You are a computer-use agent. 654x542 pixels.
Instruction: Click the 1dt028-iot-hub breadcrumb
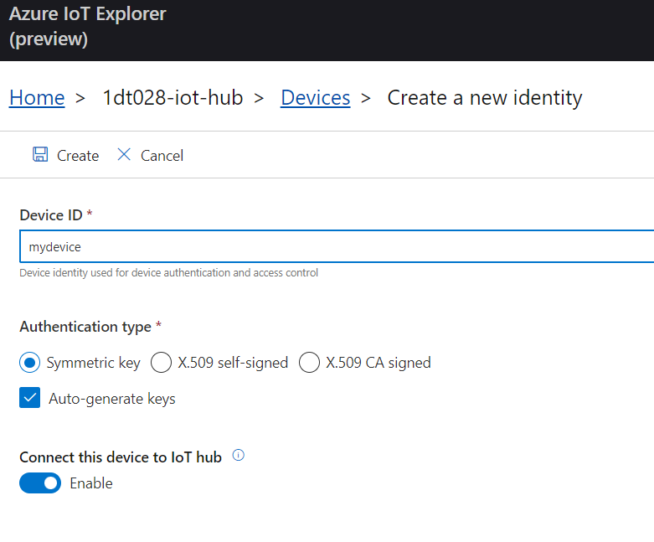[x=173, y=98]
